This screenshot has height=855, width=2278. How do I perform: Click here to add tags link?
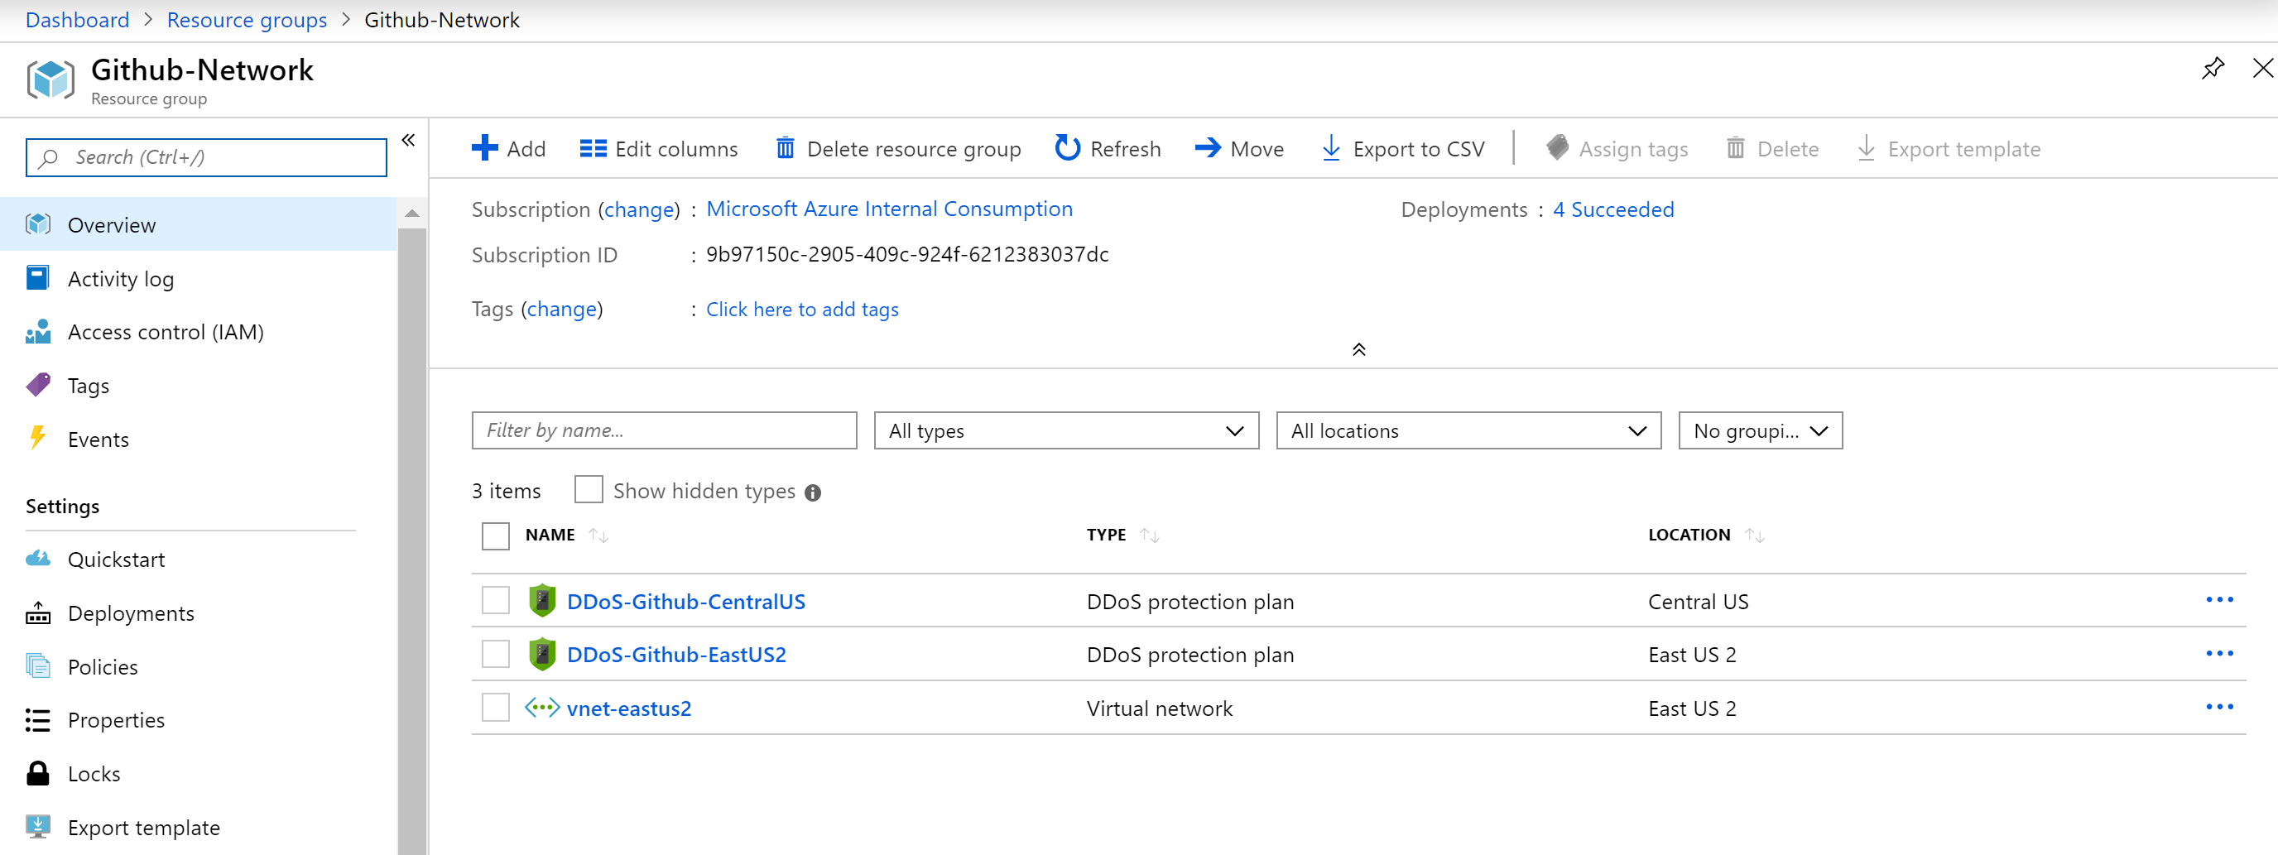click(802, 310)
